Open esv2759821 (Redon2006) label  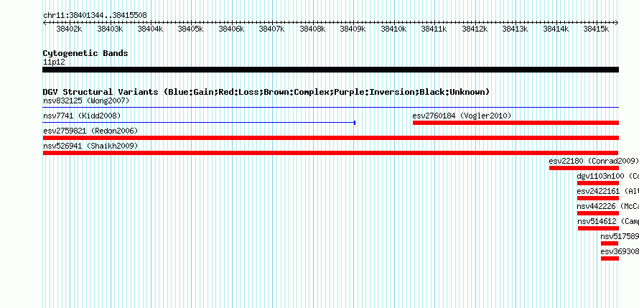click(x=90, y=131)
